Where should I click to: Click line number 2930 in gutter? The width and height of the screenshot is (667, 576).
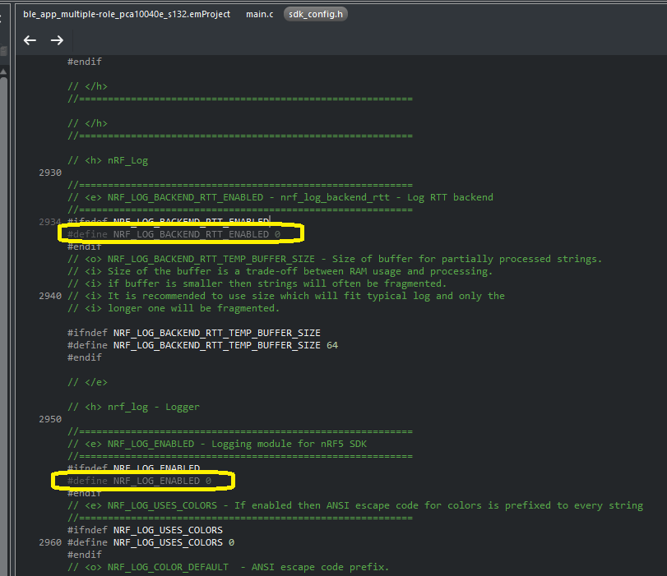[50, 173]
